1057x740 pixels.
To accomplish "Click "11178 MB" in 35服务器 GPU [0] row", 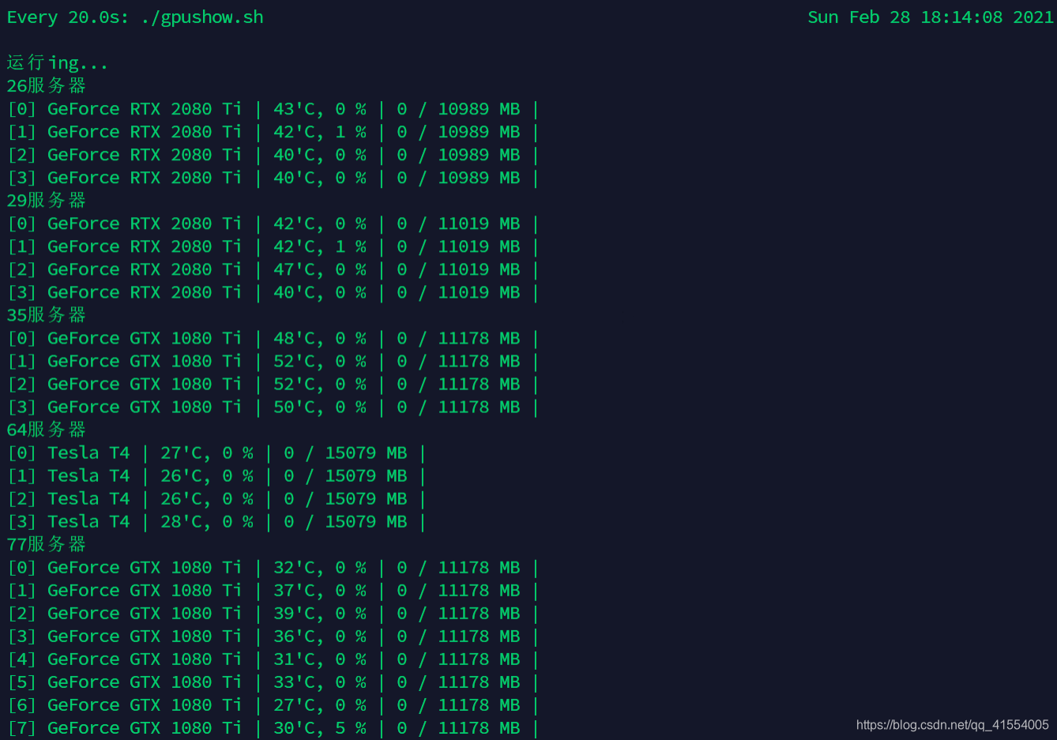I will 479,338.
